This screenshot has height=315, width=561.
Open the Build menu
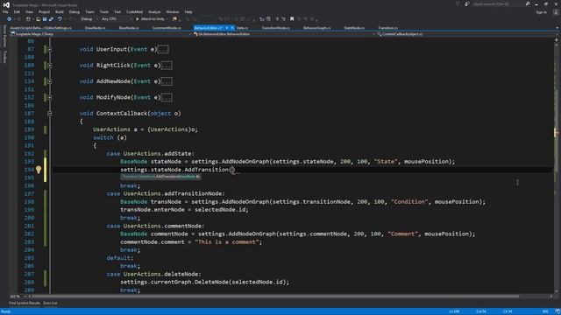pos(60,11)
